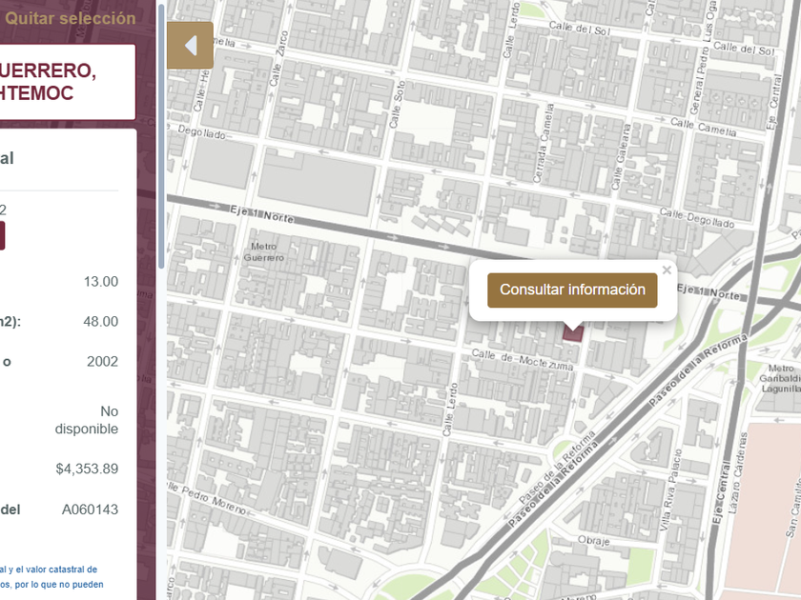Image resolution: width=801 pixels, height=600 pixels.
Task: Collapse the side panel with the left arrow
Action: point(190,46)
